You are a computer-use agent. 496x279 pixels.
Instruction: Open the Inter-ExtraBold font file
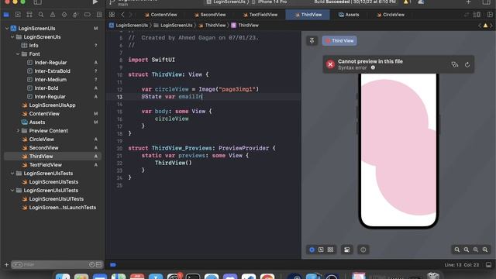click(x=52, y=71)
